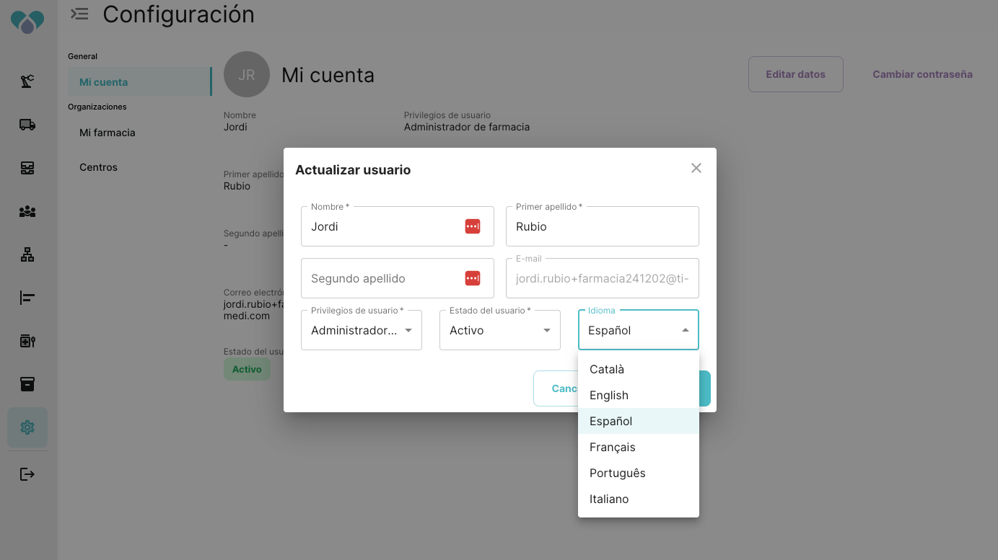Image resolution: width=998 pixels, height=560 pixels.
Task: Select Català from the language list
Action: pos(607,369)
